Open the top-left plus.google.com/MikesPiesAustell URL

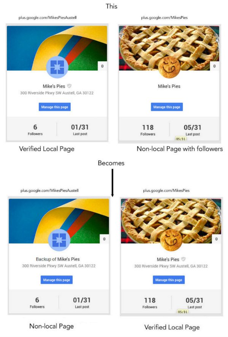[x=47, y=17]
